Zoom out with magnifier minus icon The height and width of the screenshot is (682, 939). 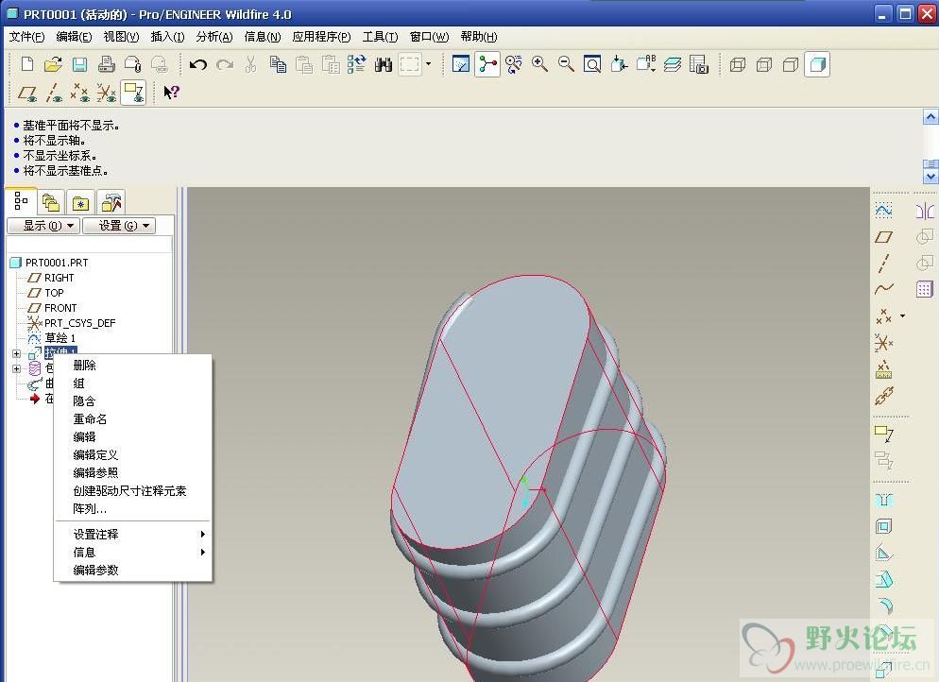[x=566, y=64]
